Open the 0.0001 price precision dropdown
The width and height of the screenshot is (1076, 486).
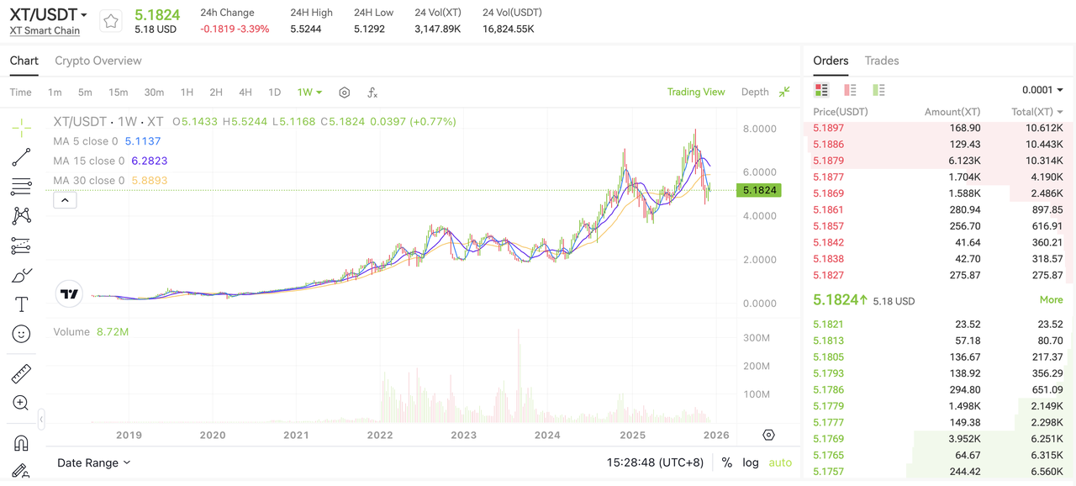[1042, 90]
